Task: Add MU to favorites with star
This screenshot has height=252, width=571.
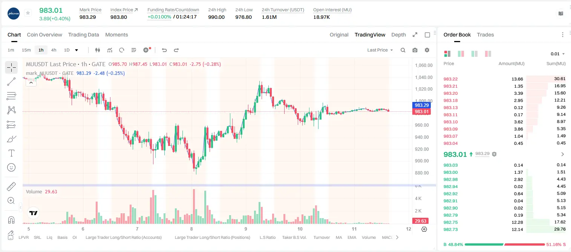Action: 28,13
